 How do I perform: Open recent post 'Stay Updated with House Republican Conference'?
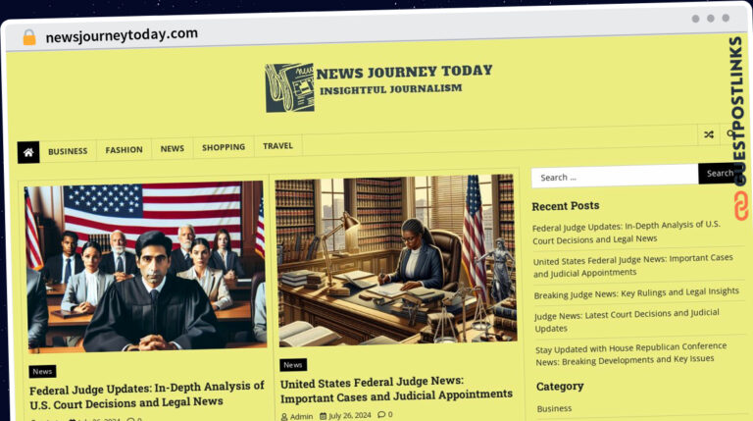(x=631, y=354)
